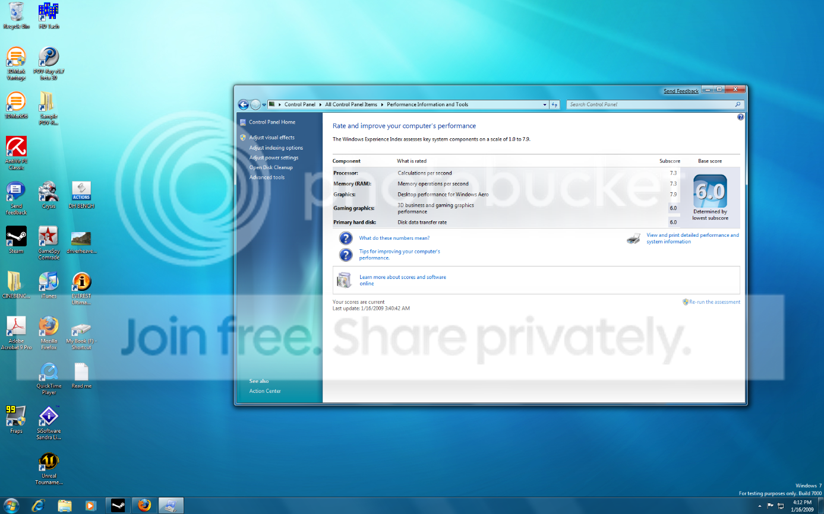Select the 3DMark Vantage desktop shortcut
This screenshot has width=824, height=514.
(x=16, y=64)
